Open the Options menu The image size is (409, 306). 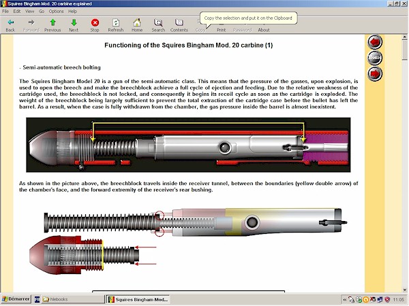pyautogui.click(x=56, y=11)
